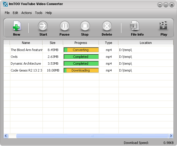
Task: Sort by the Name column header
Action: point(26,43)
